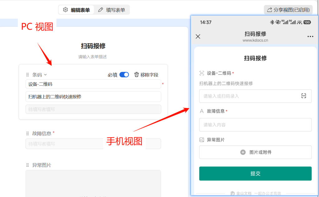319x197 pixels.
Task: Click the Bluetooth icon in phone status bar
Action: point(272,22)
